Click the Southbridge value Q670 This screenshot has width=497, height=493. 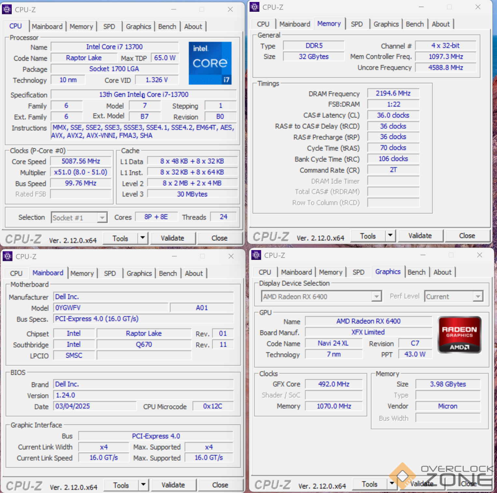click(144, 344)
